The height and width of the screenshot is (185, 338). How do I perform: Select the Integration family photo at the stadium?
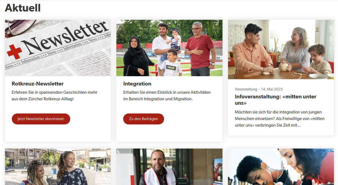tap(169, 48)
